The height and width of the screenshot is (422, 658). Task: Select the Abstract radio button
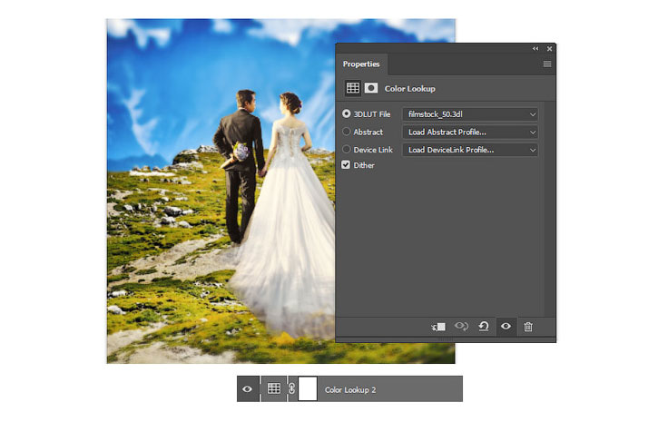[x=346, y=132]
